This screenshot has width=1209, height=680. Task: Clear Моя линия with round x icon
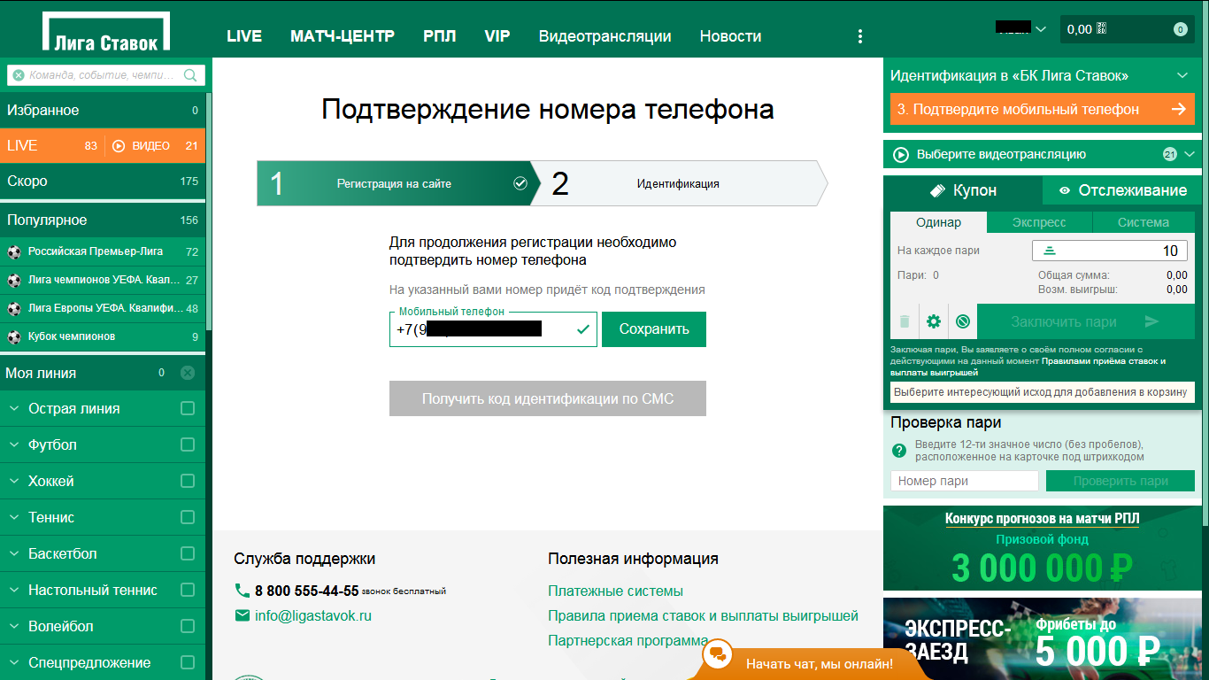pos(188,373)
